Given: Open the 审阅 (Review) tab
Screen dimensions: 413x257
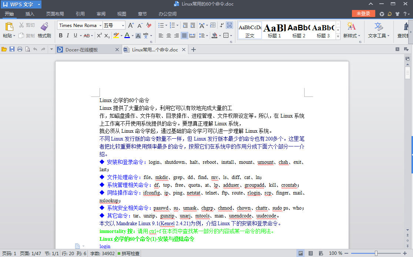Looking at the screenshot, I should pos(101,14).
